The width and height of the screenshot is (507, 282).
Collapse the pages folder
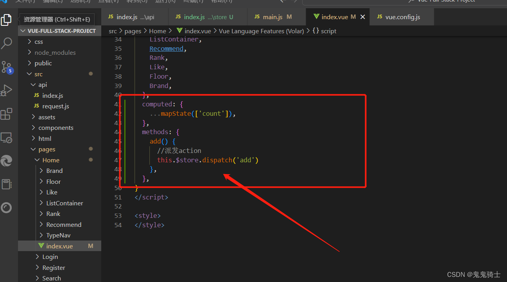[59, 149]
